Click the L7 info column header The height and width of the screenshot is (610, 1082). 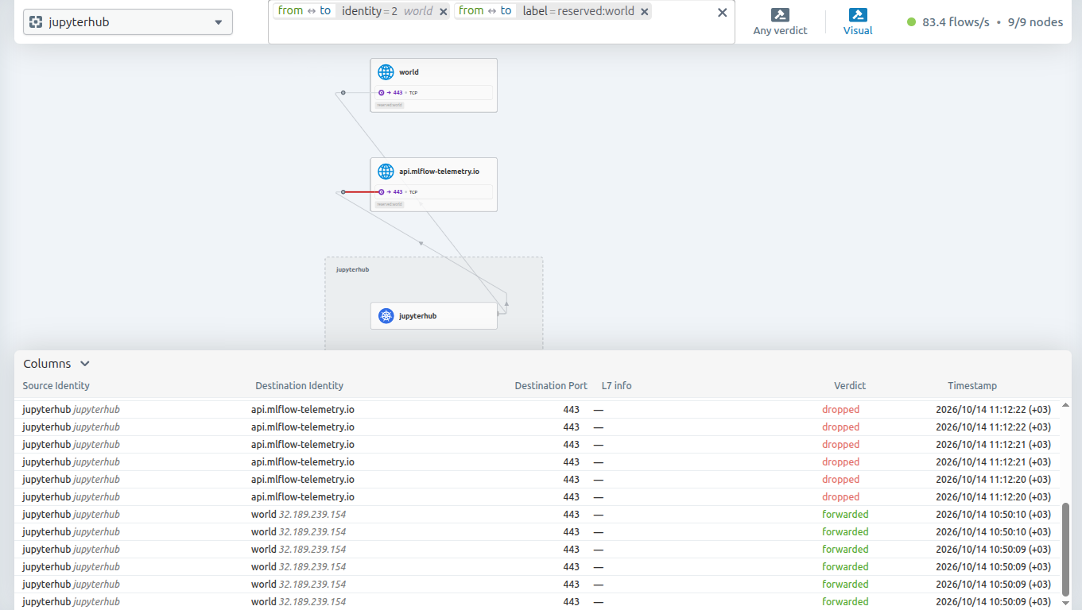pos(617,386)
